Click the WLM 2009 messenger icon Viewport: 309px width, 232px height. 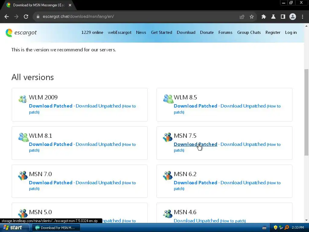coord(23,99)
